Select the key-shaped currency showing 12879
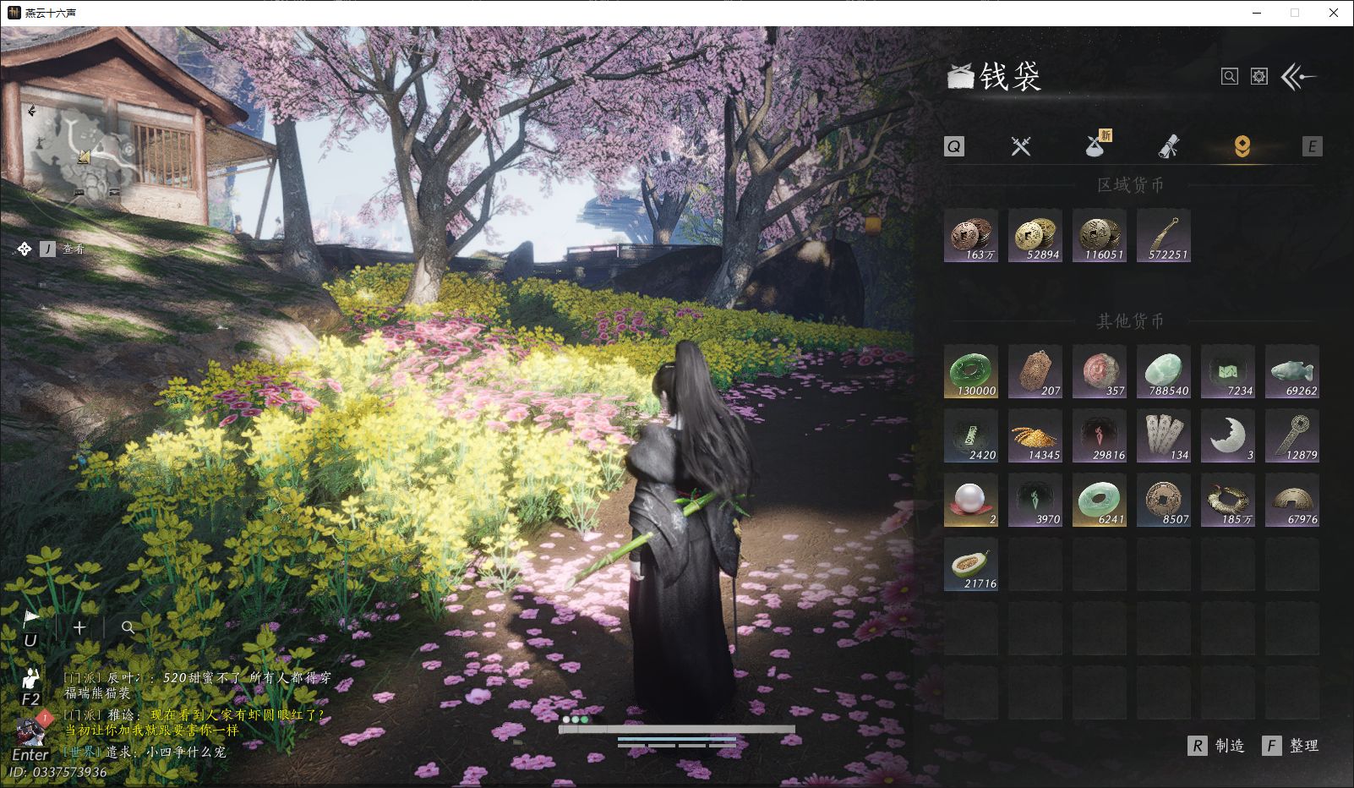This screenshot has height=788, width=1354. tap(1292, 435)
